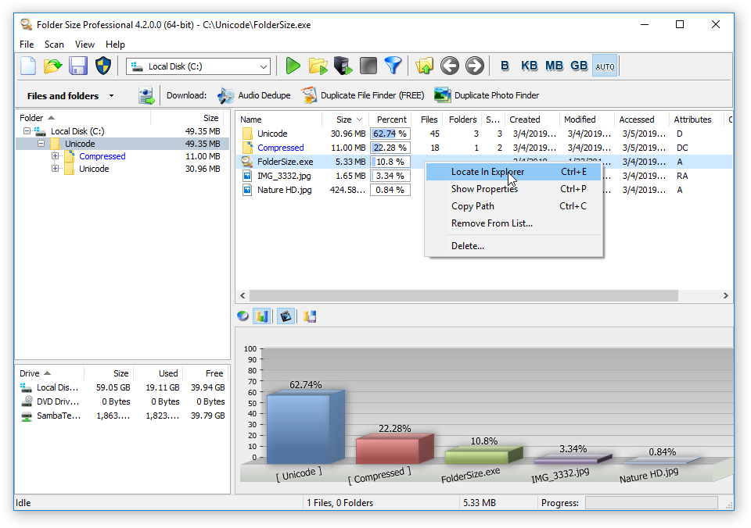Click the file list horizontal scrollbar

pos(462,296)
